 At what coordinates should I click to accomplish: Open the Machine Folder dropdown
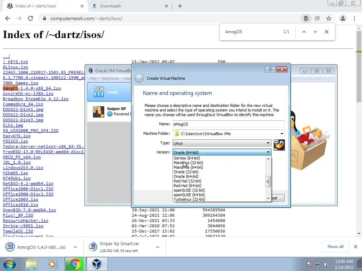282,134
